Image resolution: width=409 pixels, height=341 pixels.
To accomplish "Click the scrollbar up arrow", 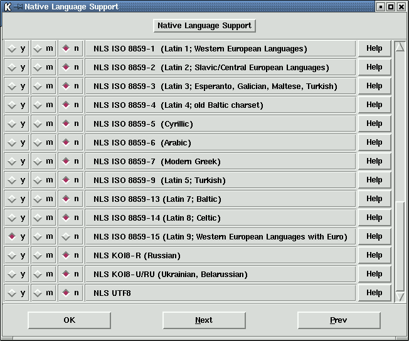I will (x=400, y=46).
